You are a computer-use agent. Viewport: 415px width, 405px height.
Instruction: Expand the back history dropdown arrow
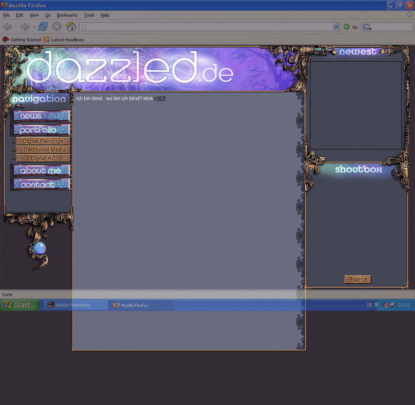[16, 27]
